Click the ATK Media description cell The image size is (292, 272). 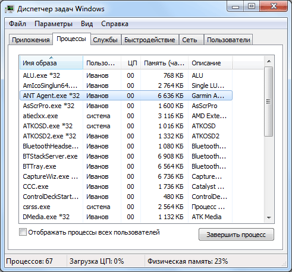tap(206, 217)
